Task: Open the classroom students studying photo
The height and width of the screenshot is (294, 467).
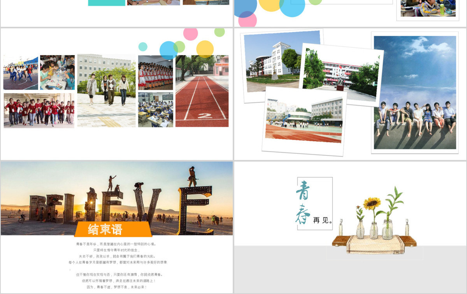Action: [x=156, y=110]
